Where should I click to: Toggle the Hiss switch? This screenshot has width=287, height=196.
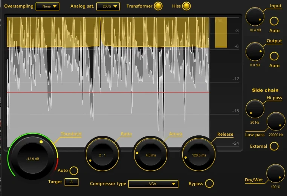pos(186,6)
